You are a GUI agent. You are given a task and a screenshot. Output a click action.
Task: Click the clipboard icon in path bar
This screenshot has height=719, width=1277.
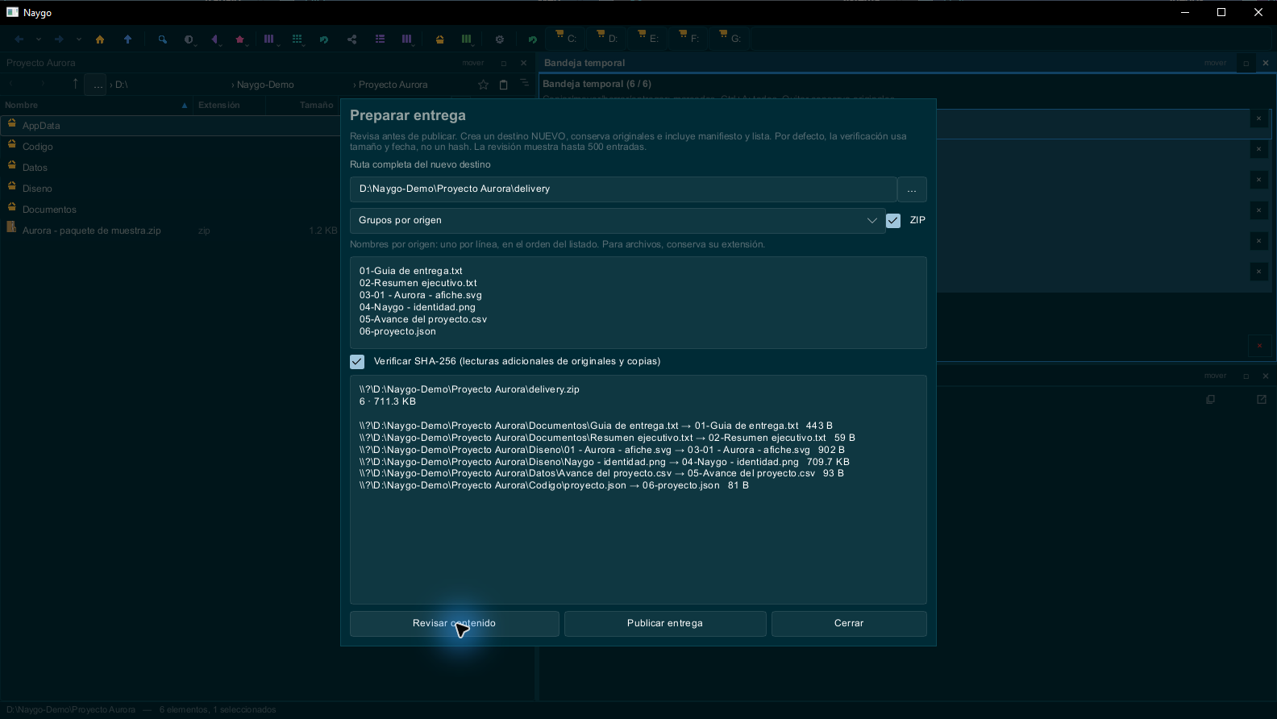point(504,85)
